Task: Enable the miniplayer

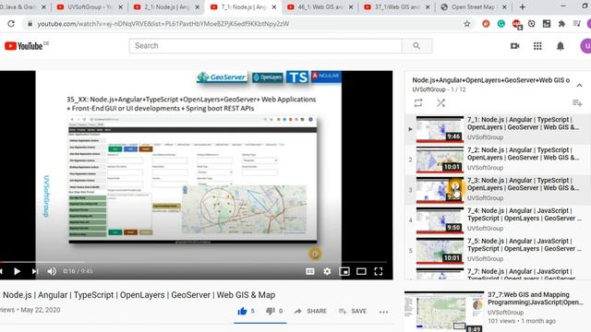Action: pos(344,271)
